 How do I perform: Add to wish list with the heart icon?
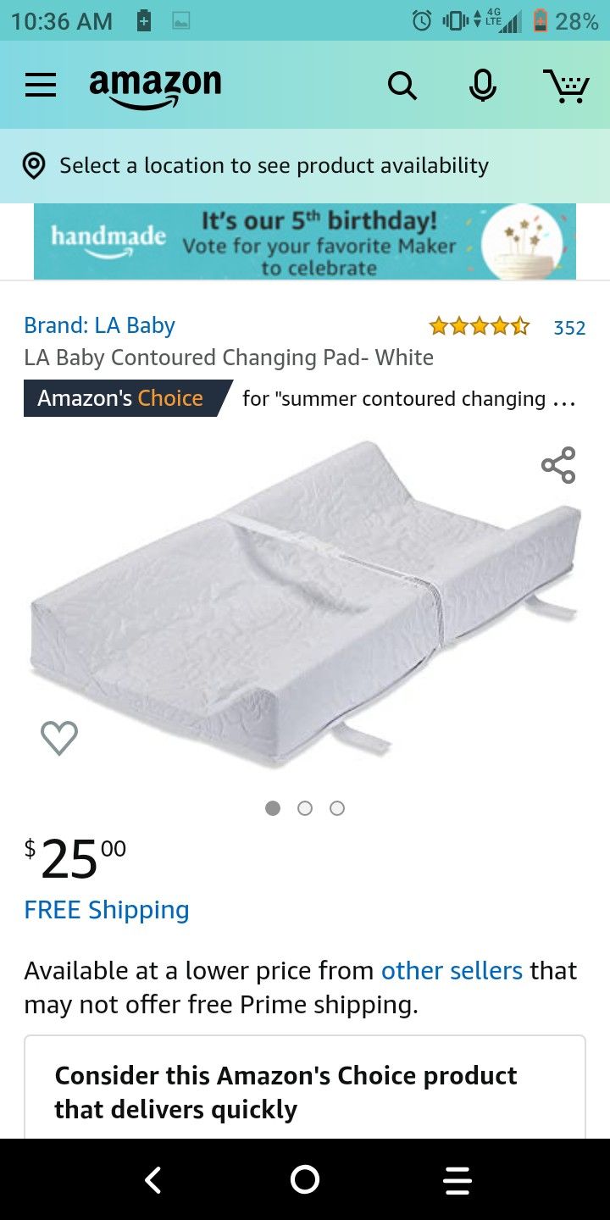point(59,737)
